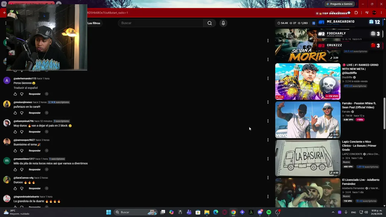Reply to @moisesjimenez with Responder
The image size is (386, 217).
click(35, 113)
